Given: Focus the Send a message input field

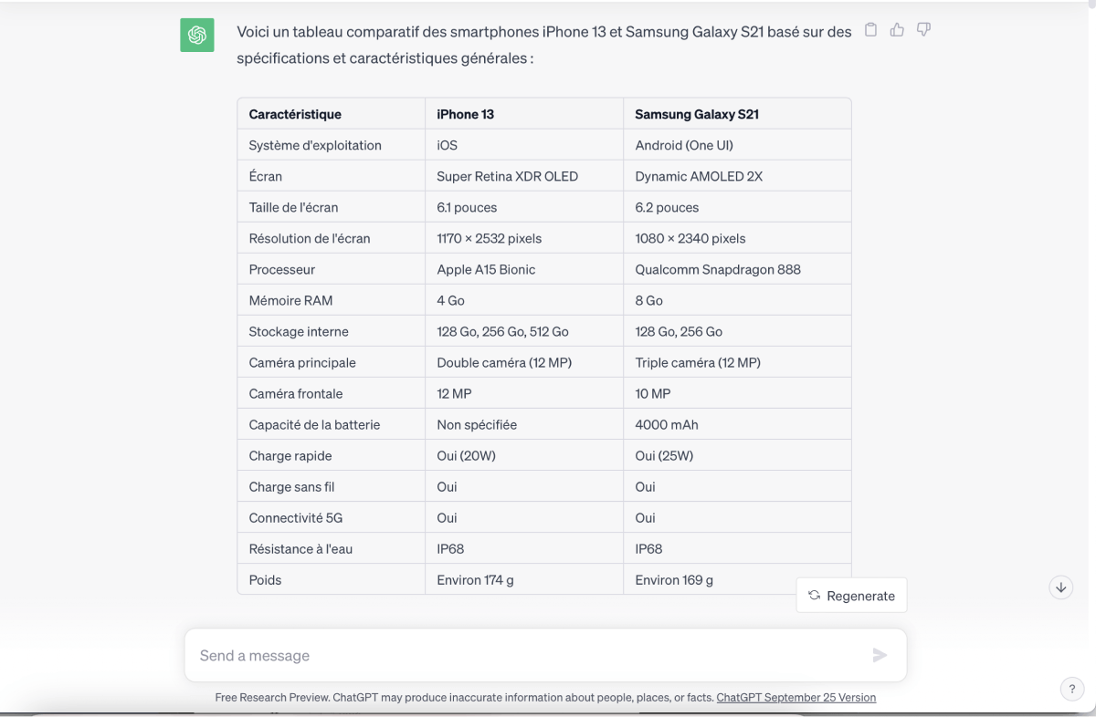Looking at the screenshot, I should (545, 655).
